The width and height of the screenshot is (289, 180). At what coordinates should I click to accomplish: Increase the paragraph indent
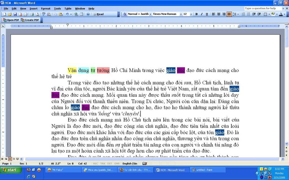point(259,14)
